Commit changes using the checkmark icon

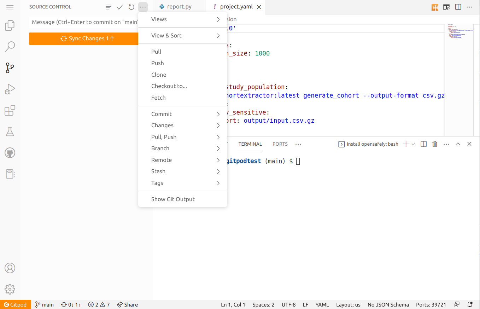click(120, 7)
